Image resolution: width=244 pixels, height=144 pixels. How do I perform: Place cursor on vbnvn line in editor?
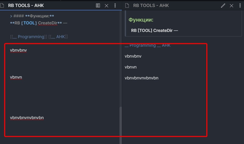pyautogui.click(x=16, y=77)
